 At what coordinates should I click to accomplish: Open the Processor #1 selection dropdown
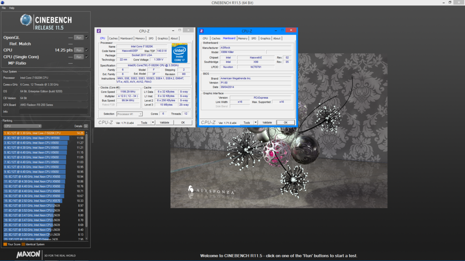click(x=129, y=114)
